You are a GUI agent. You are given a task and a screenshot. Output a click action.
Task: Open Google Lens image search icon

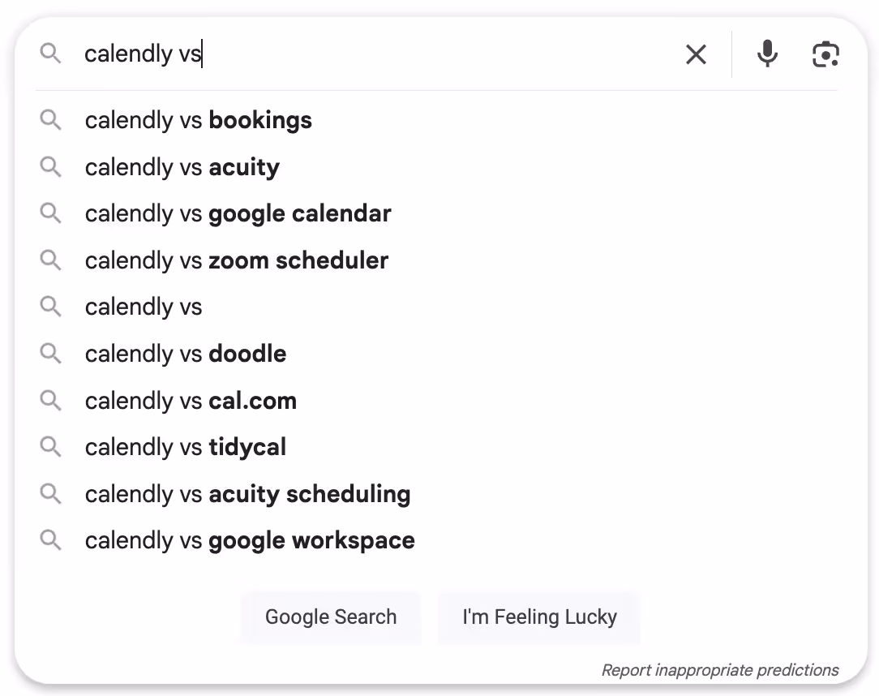pos(825,54)
